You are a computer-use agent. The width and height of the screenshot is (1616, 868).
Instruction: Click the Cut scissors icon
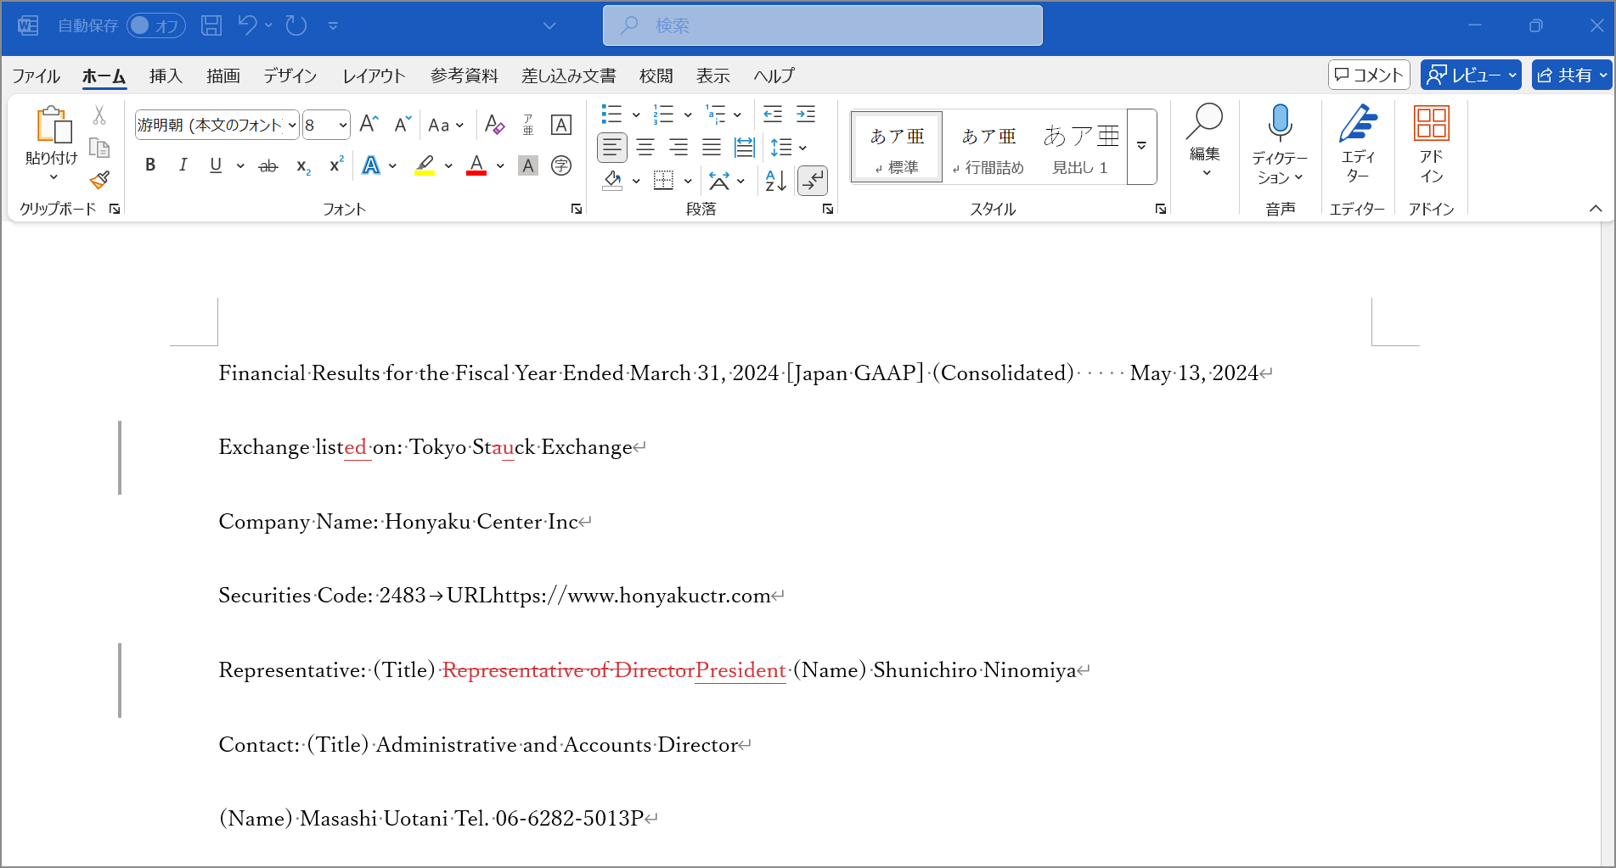99,115
